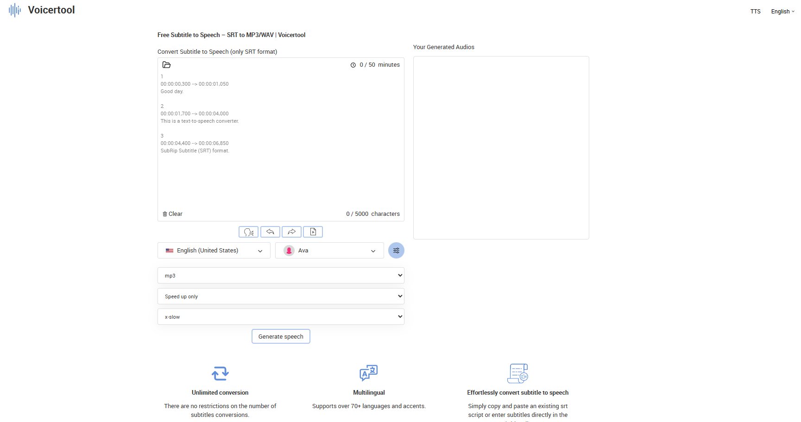Open the TTS menu item
This screenshot has width=801, height=422.
(755, 12)
